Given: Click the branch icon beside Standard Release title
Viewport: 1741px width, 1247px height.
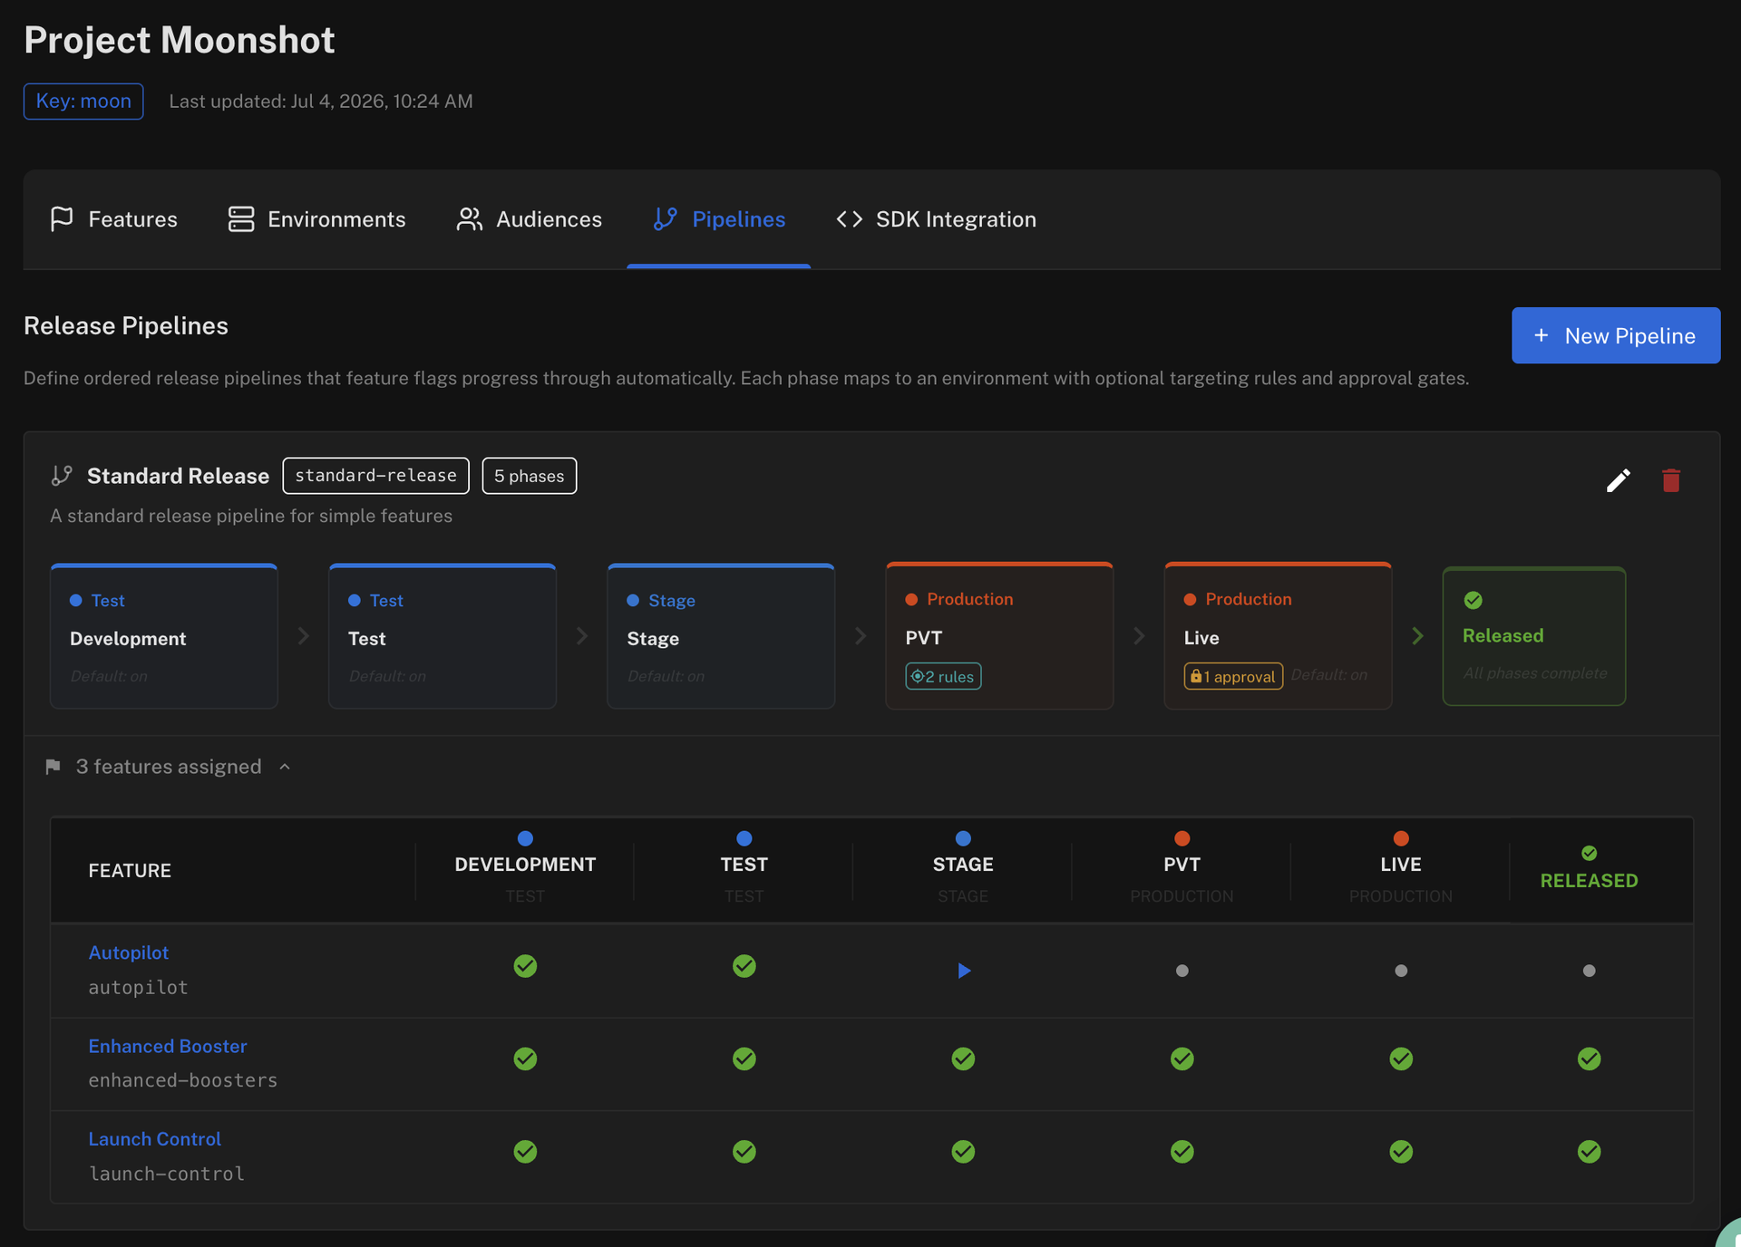Looking at the screenshot, I should tap(62, 476).
